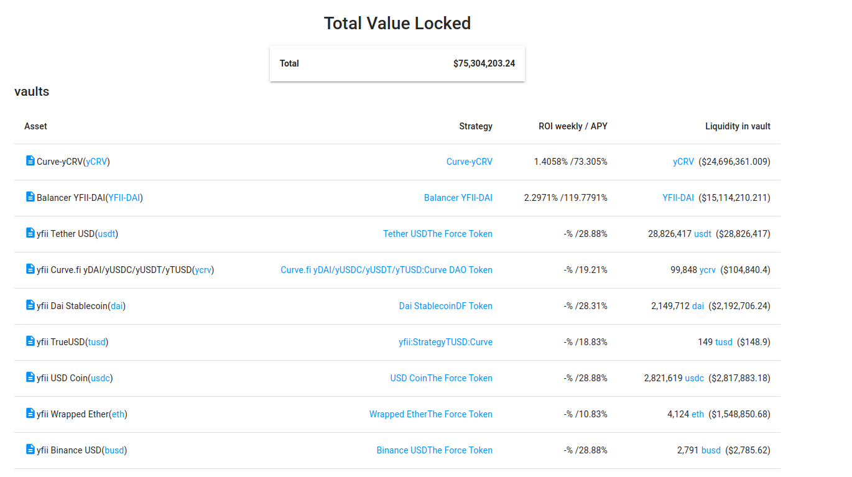Click the Total value locked summary row
This screenshot has height=477, width=852.
397,63
